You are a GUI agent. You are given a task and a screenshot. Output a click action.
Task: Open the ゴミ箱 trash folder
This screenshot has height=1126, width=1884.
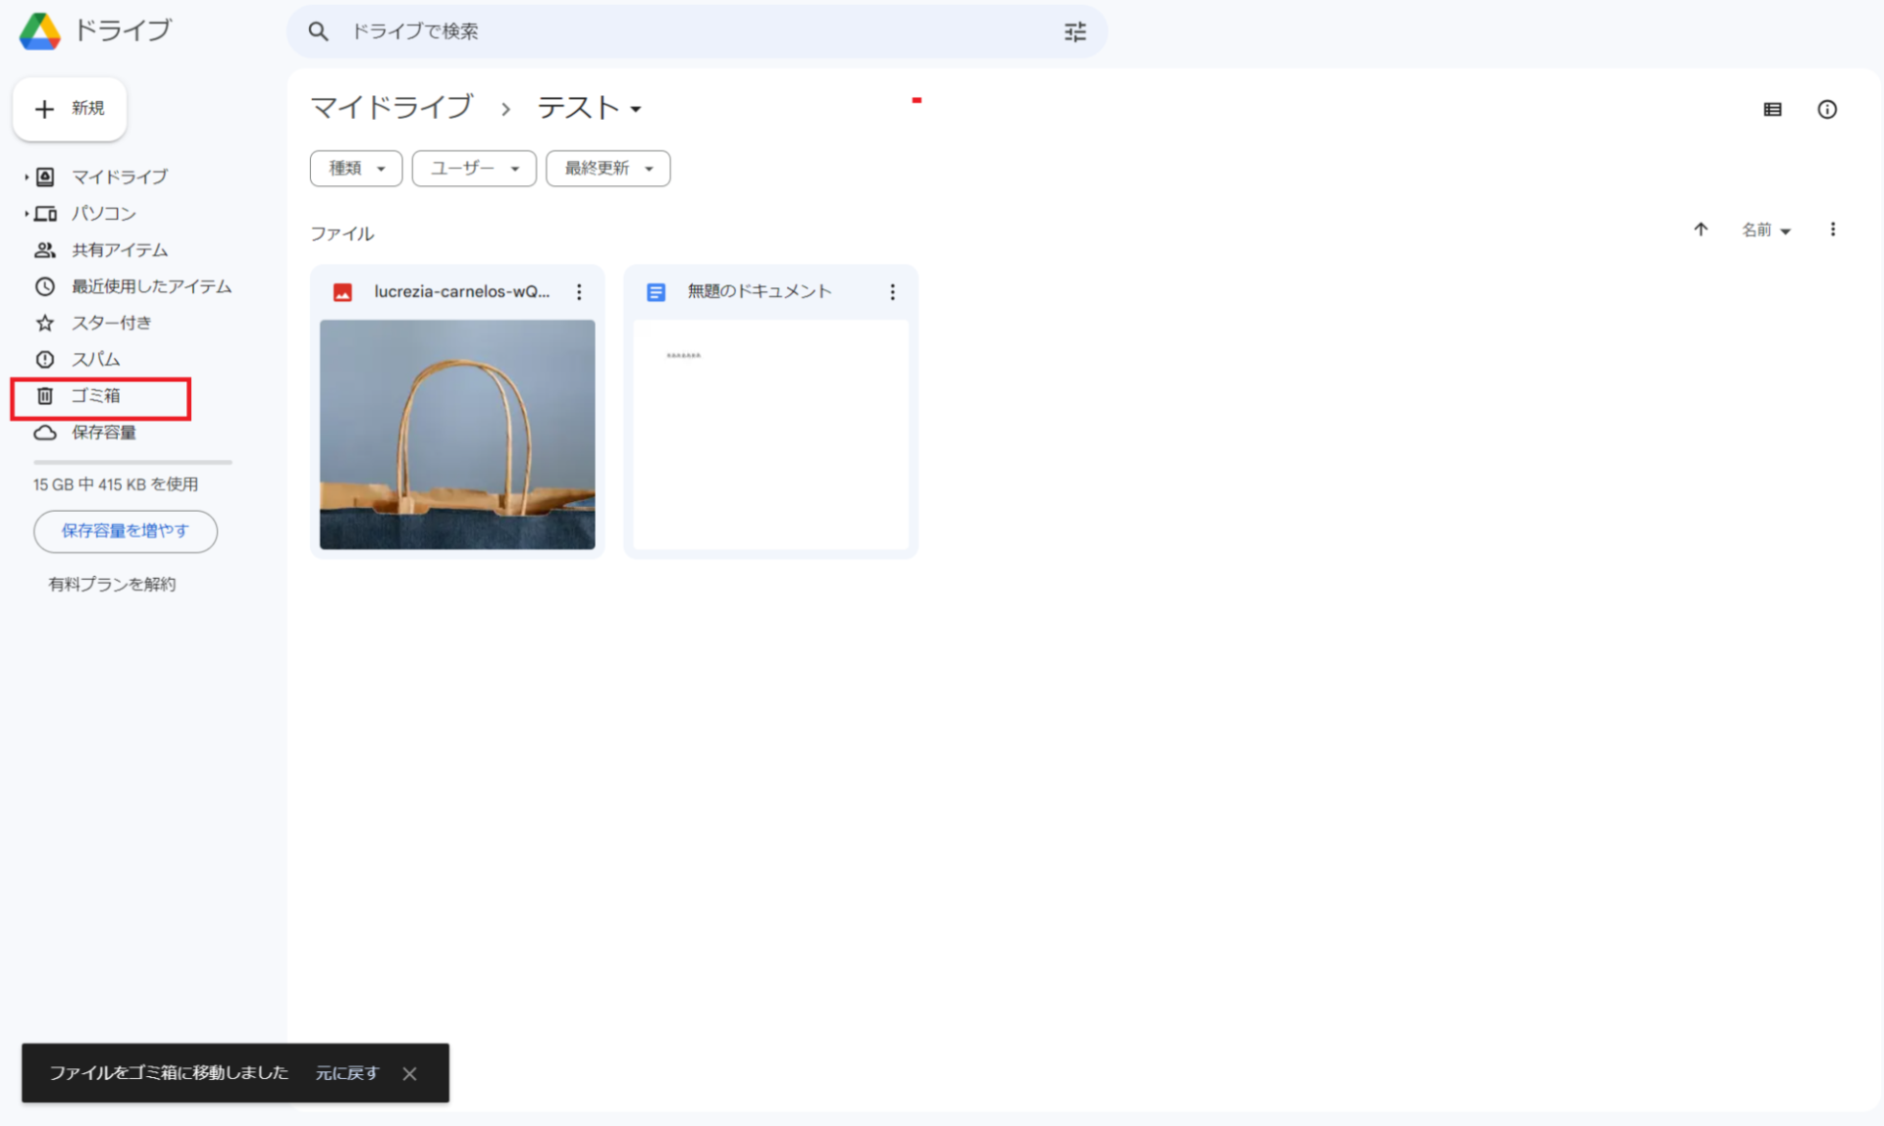coord(95,396)
